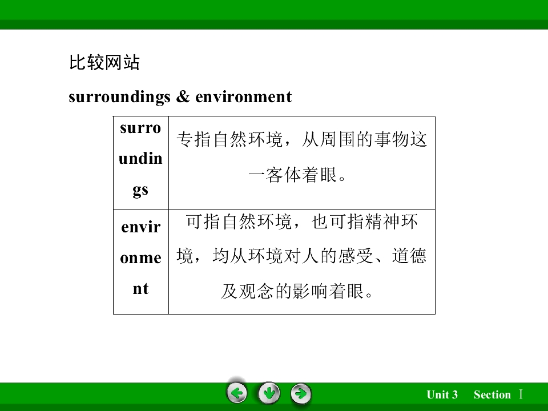Advance with the right arrow button
The width and height of the screenshot is (548, 411).
pos(301,394)
